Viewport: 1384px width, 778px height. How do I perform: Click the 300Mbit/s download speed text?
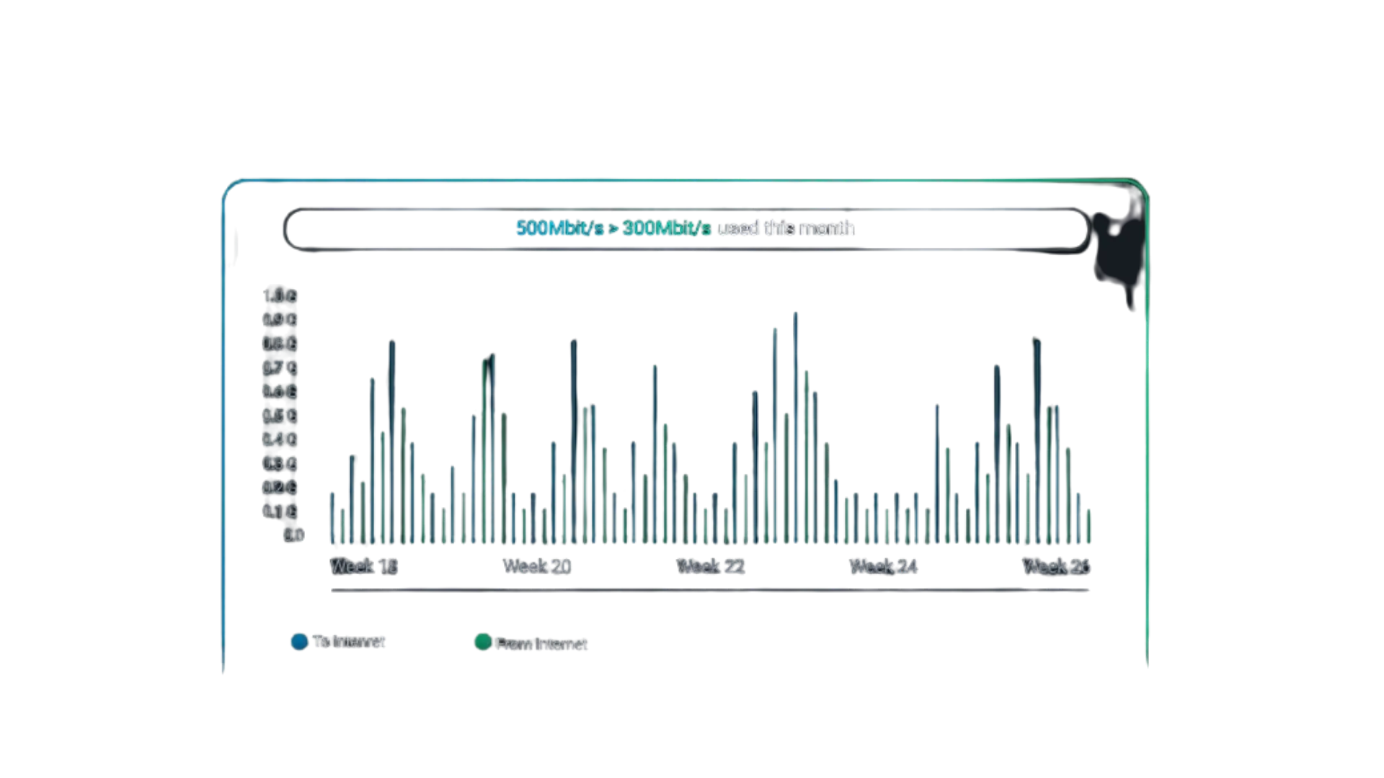667,228
